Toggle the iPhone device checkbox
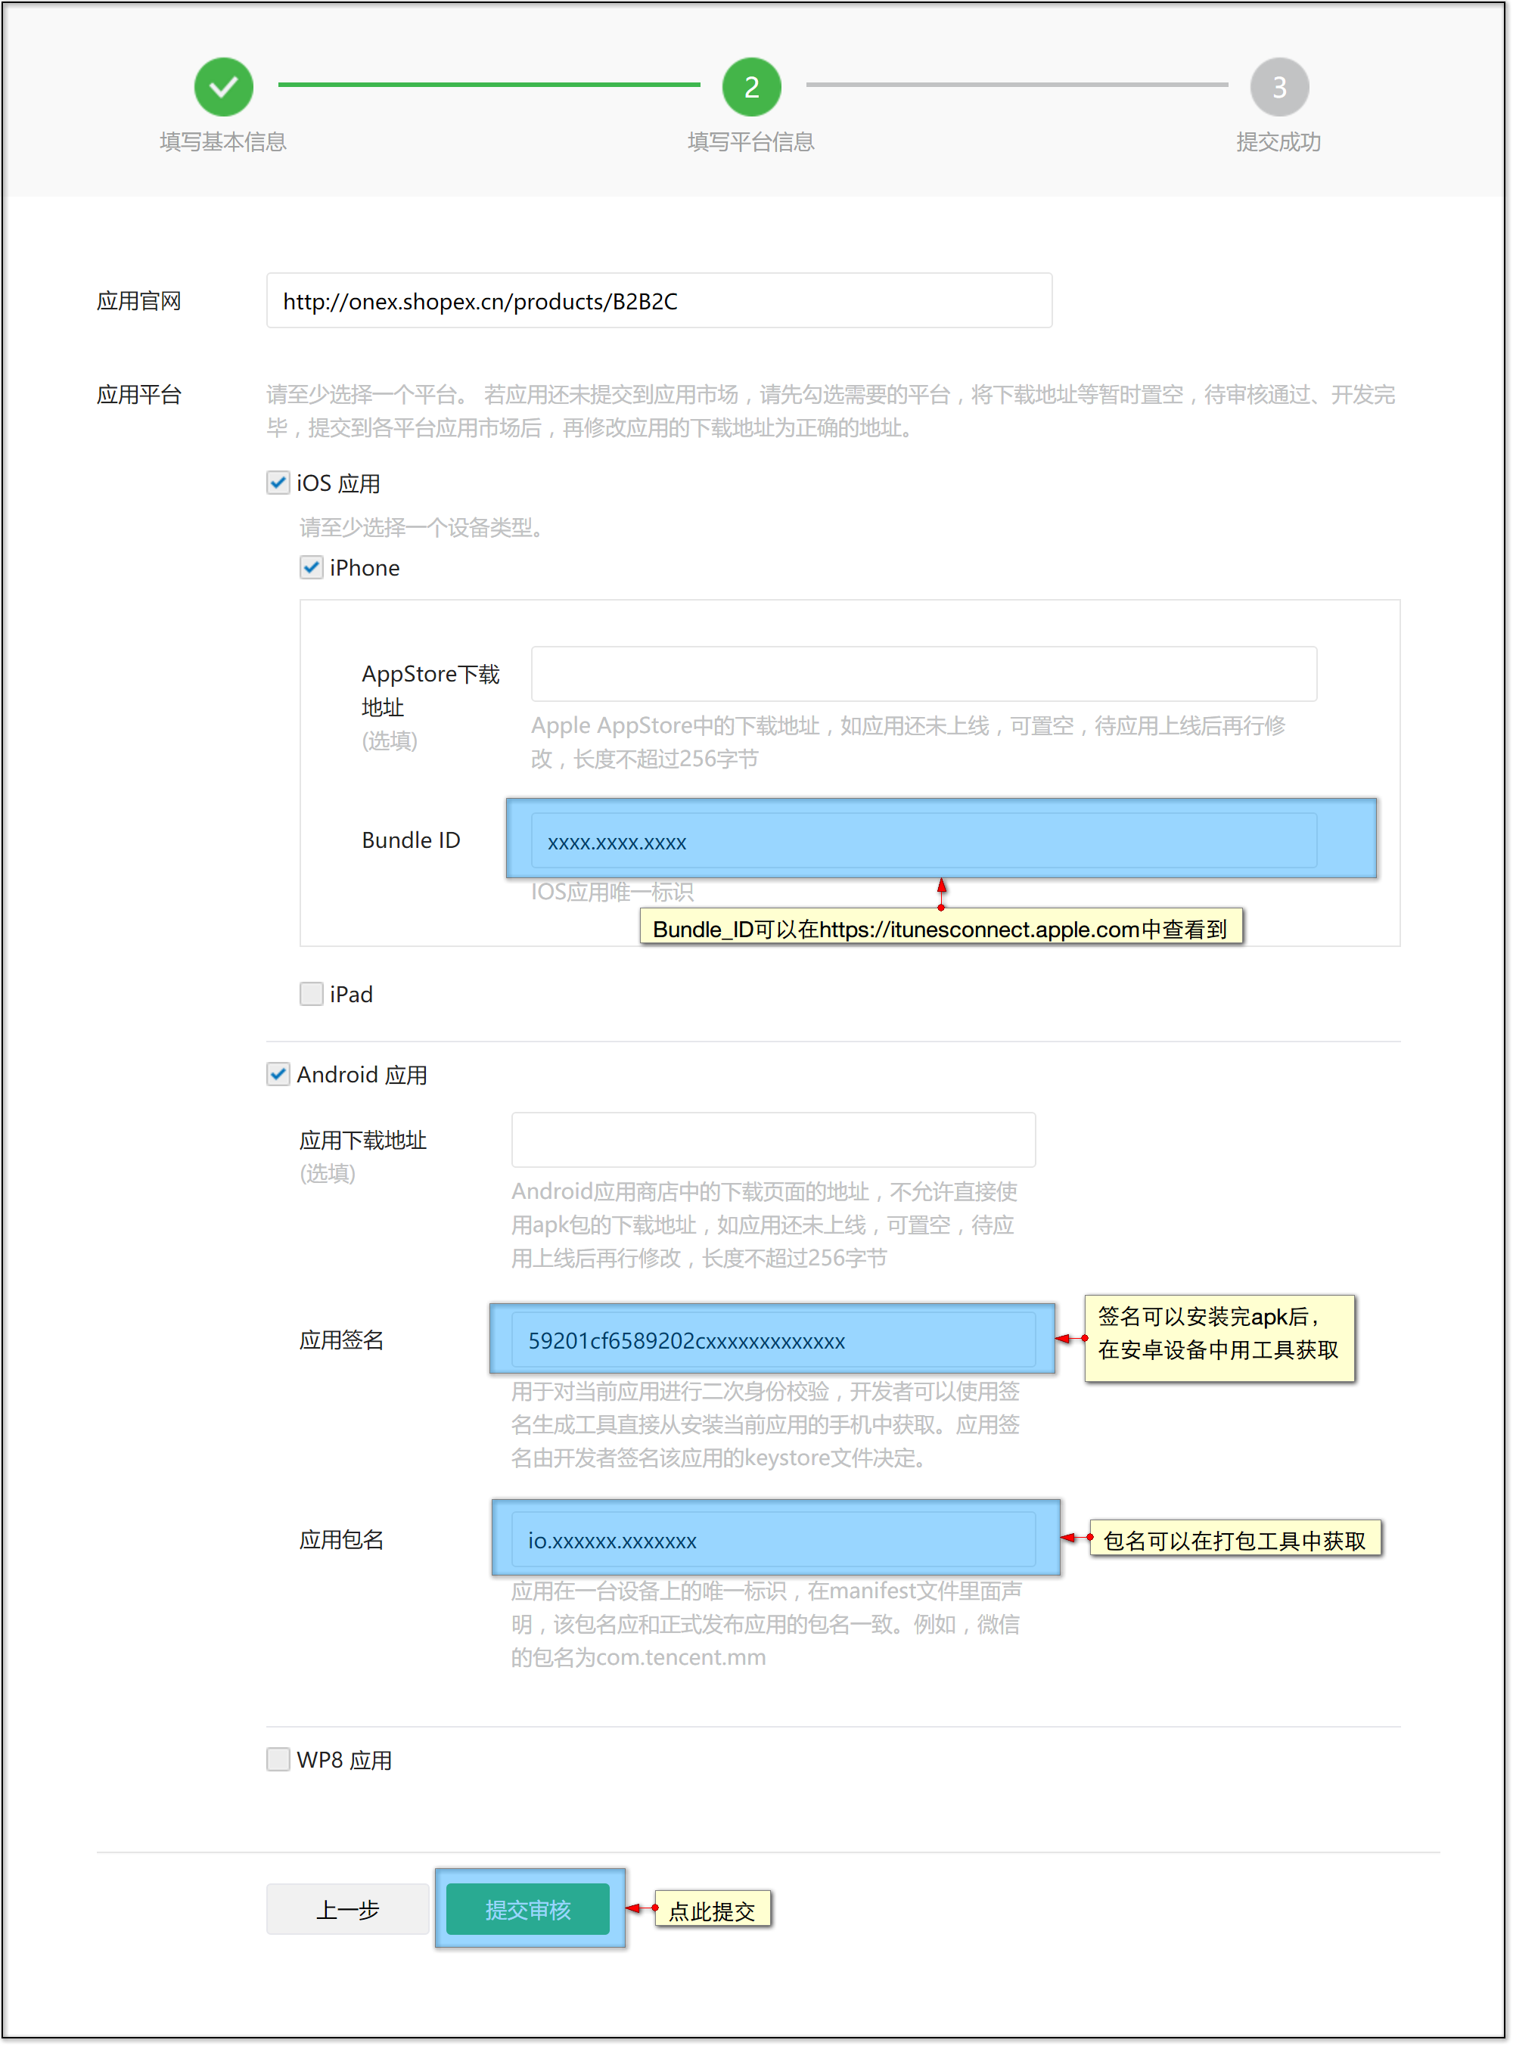 click(x=312, y=567)
